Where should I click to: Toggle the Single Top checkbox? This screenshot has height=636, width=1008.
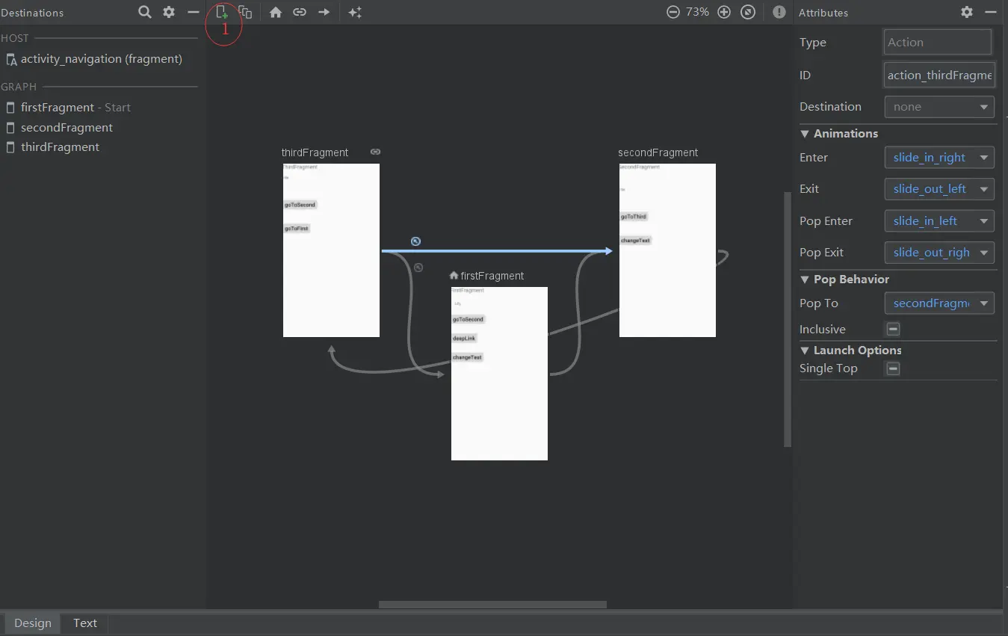(893, 368)
